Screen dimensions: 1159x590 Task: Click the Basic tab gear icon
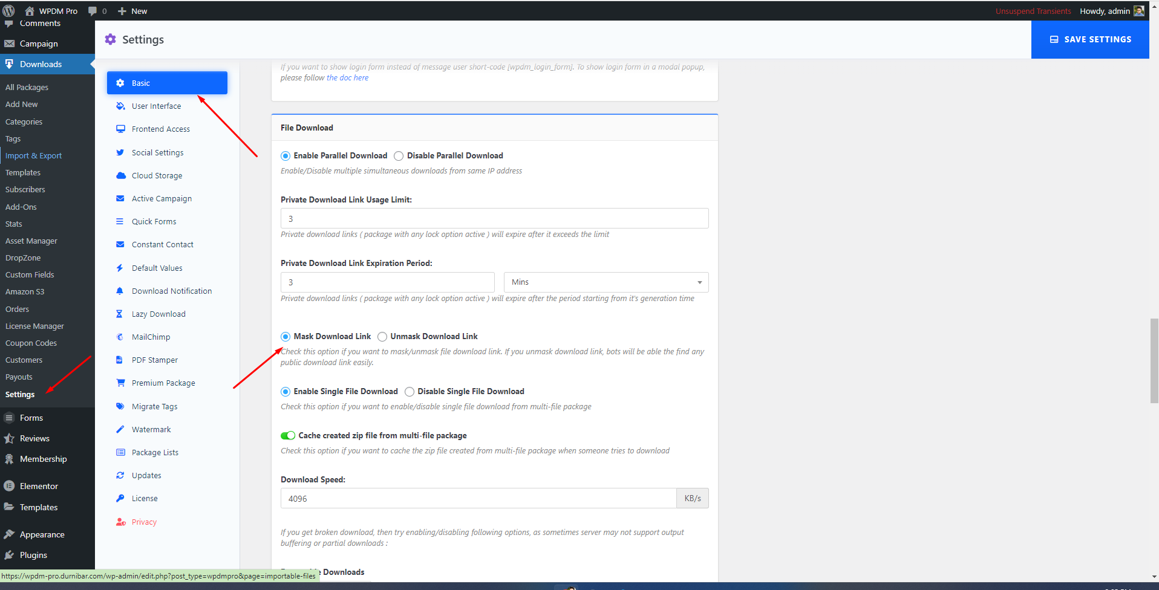point(120,83)
